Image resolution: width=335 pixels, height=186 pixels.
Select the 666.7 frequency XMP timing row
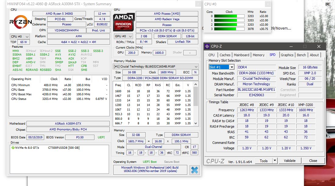pos(153,123)
